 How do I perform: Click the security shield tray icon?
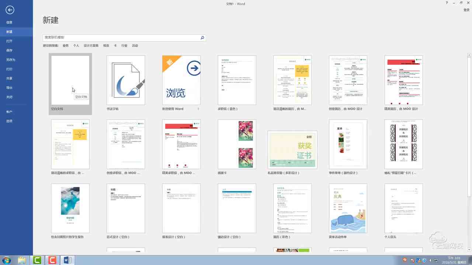coord(424,260)
